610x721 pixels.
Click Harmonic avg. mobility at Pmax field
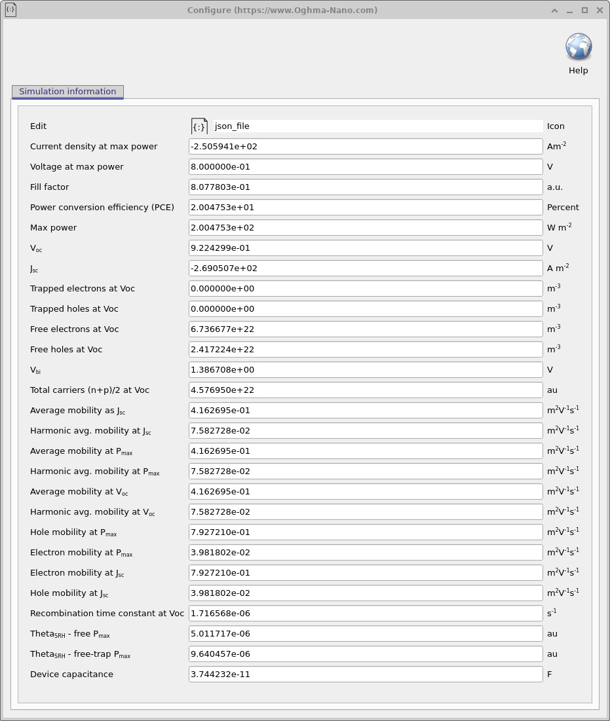[366, 471]
